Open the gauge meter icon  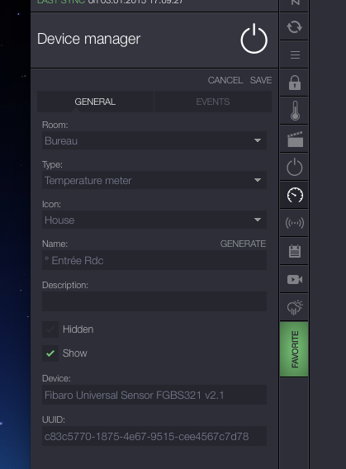[294, 195]
